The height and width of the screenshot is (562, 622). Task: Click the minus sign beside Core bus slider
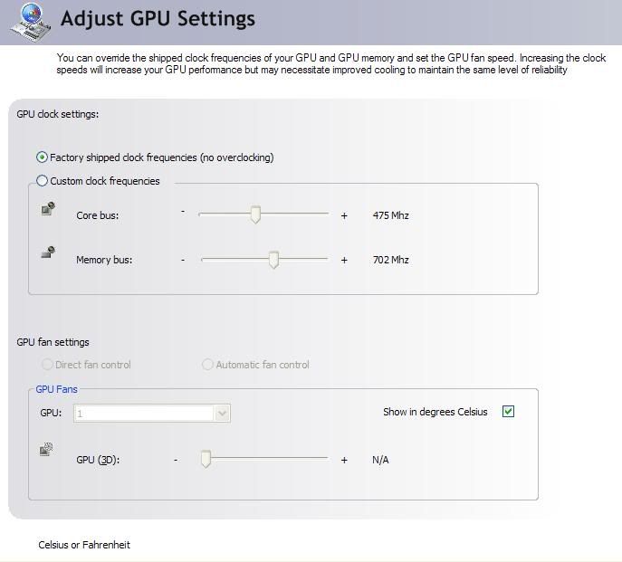tap(183, 212)
